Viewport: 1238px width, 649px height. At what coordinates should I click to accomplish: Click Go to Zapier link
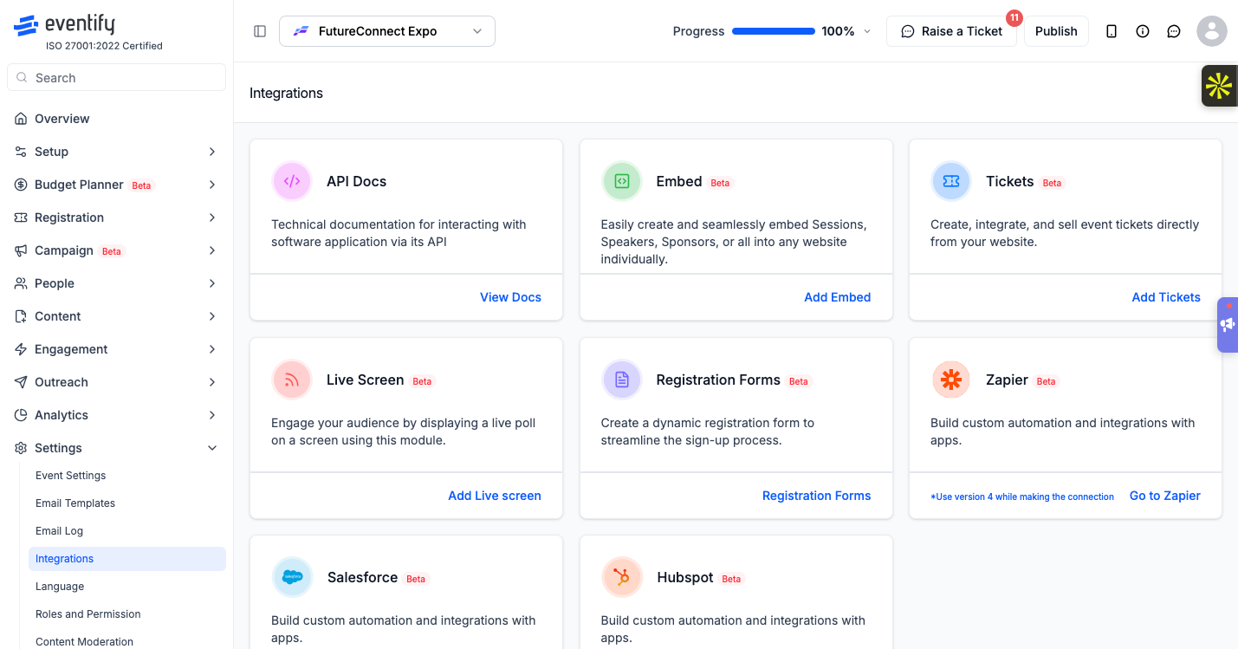tap(1165, 496)
